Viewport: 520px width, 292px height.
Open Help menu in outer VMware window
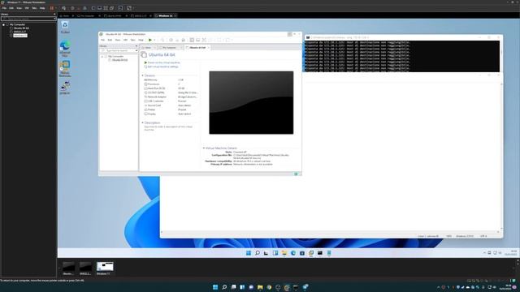[x=42, y=8]
